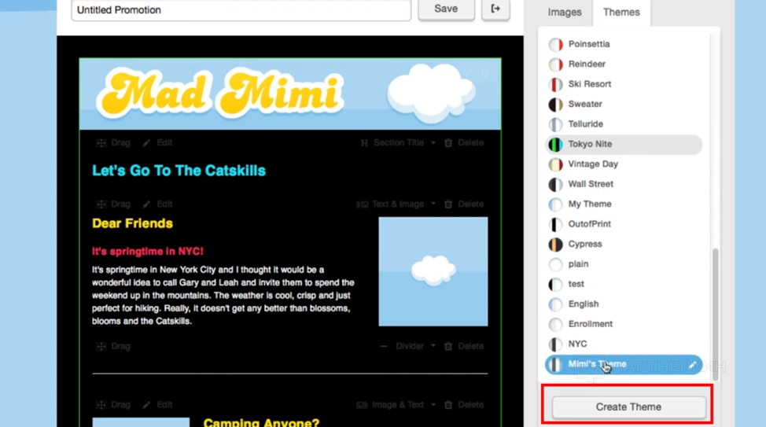
Task: Select the Wall Street theme name
Action: pos(591,184)
